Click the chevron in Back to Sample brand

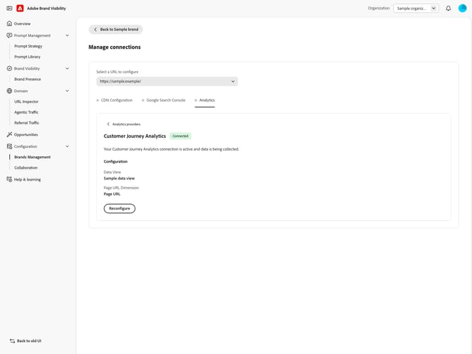pyautogui.click(x=96, y=30)
